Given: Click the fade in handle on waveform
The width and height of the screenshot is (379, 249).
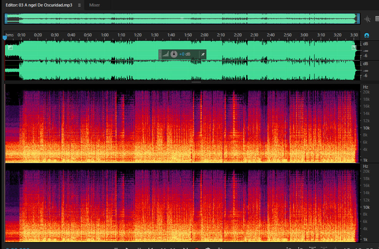Looking at the screenshot, I should [10, 48].
